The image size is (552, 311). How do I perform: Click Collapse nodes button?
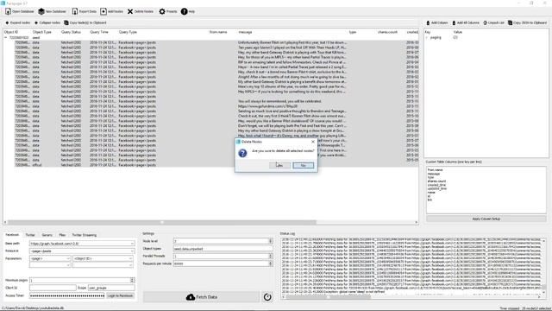pyautogui.click(x=47, y=22)
